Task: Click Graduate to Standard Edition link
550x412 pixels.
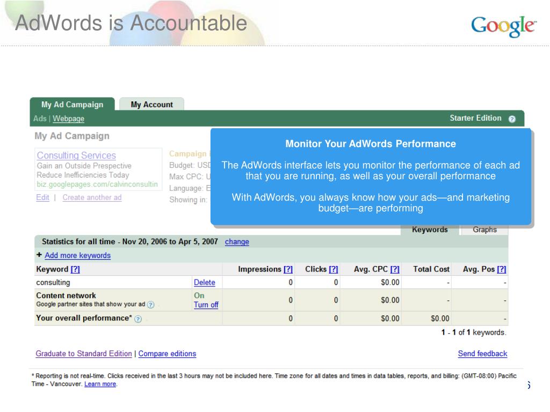Action: (84, 354)
